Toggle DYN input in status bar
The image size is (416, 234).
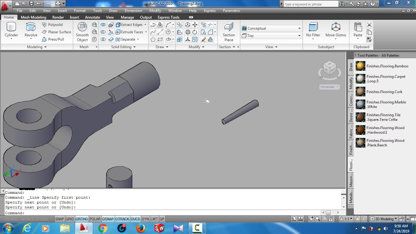click(x=145, y=219)
